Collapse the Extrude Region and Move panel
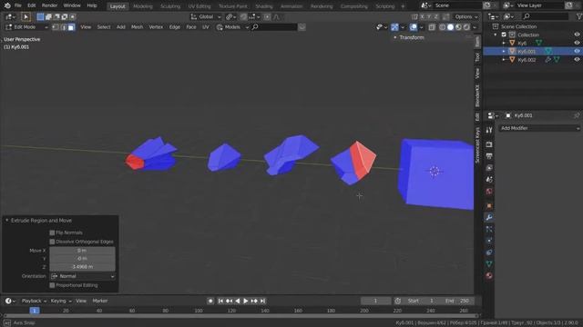This screenshot has height=327, width=583. (6, 221)
